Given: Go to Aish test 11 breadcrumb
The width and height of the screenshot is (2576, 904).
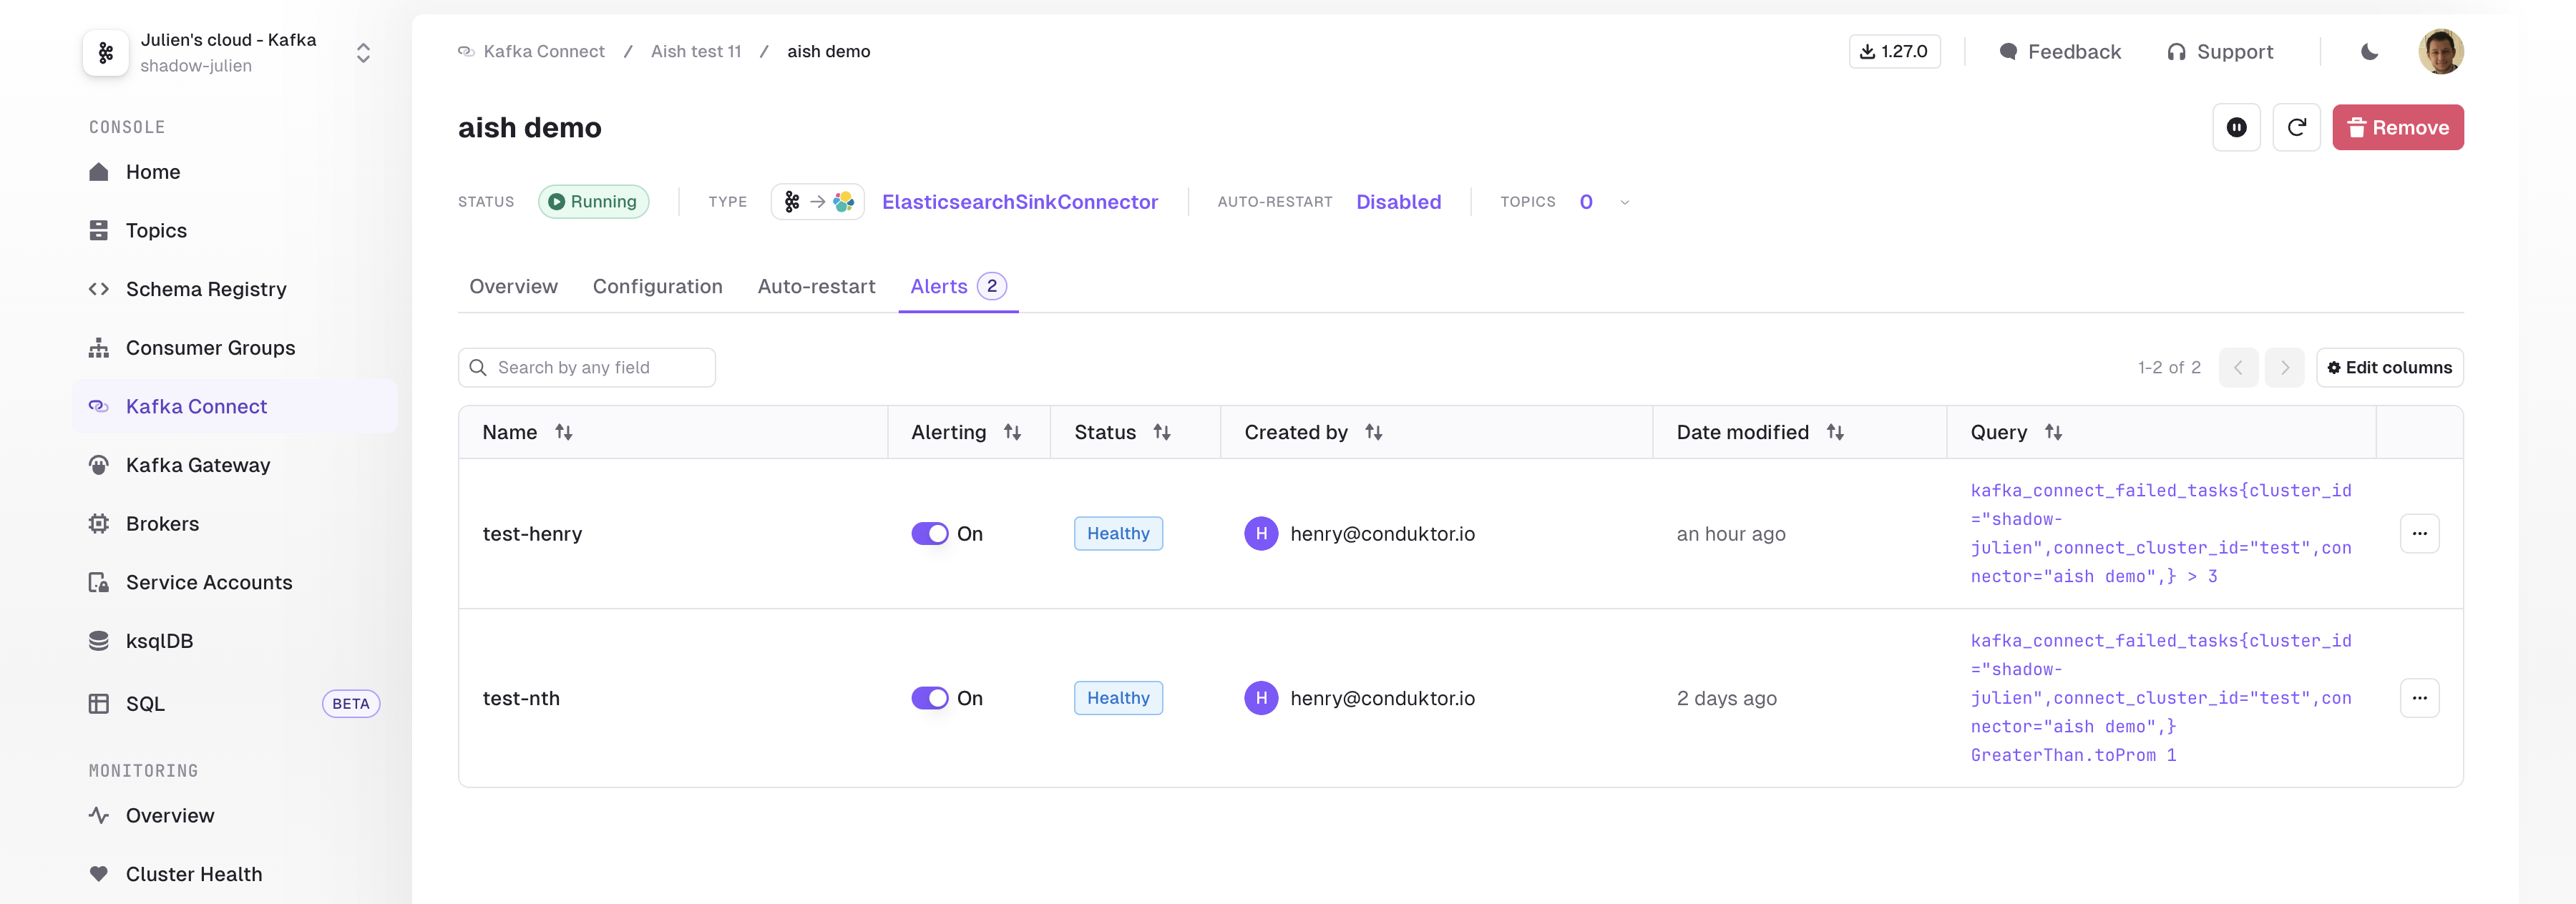Looking at the screenshot, I should 696,52.
